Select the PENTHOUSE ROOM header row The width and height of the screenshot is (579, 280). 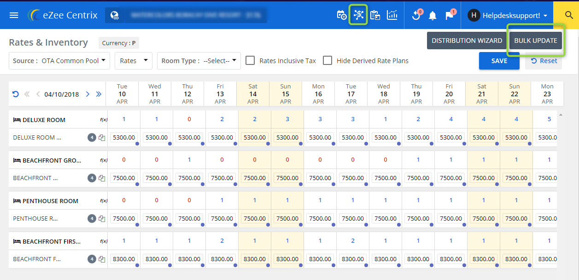[x=58, y=201]
